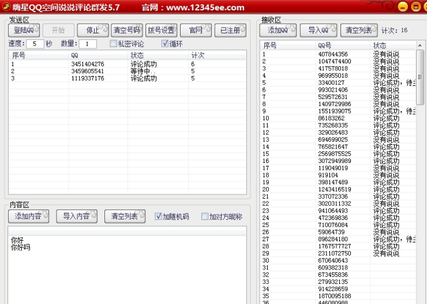Click the 导入内容 button
427x304 pixels.
click(77, 216)
